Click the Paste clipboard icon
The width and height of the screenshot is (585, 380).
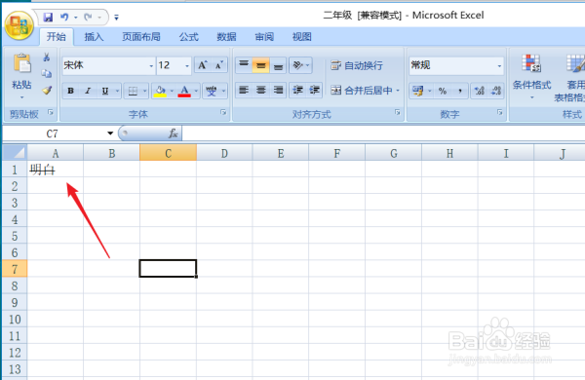click(x=22, y=63)
